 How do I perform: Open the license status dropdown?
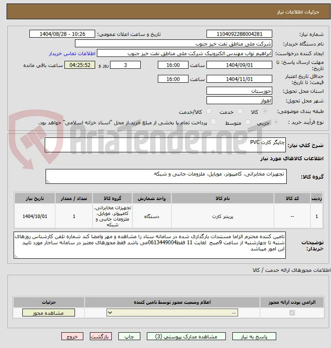pyautogui.click(x=172, y=313)
